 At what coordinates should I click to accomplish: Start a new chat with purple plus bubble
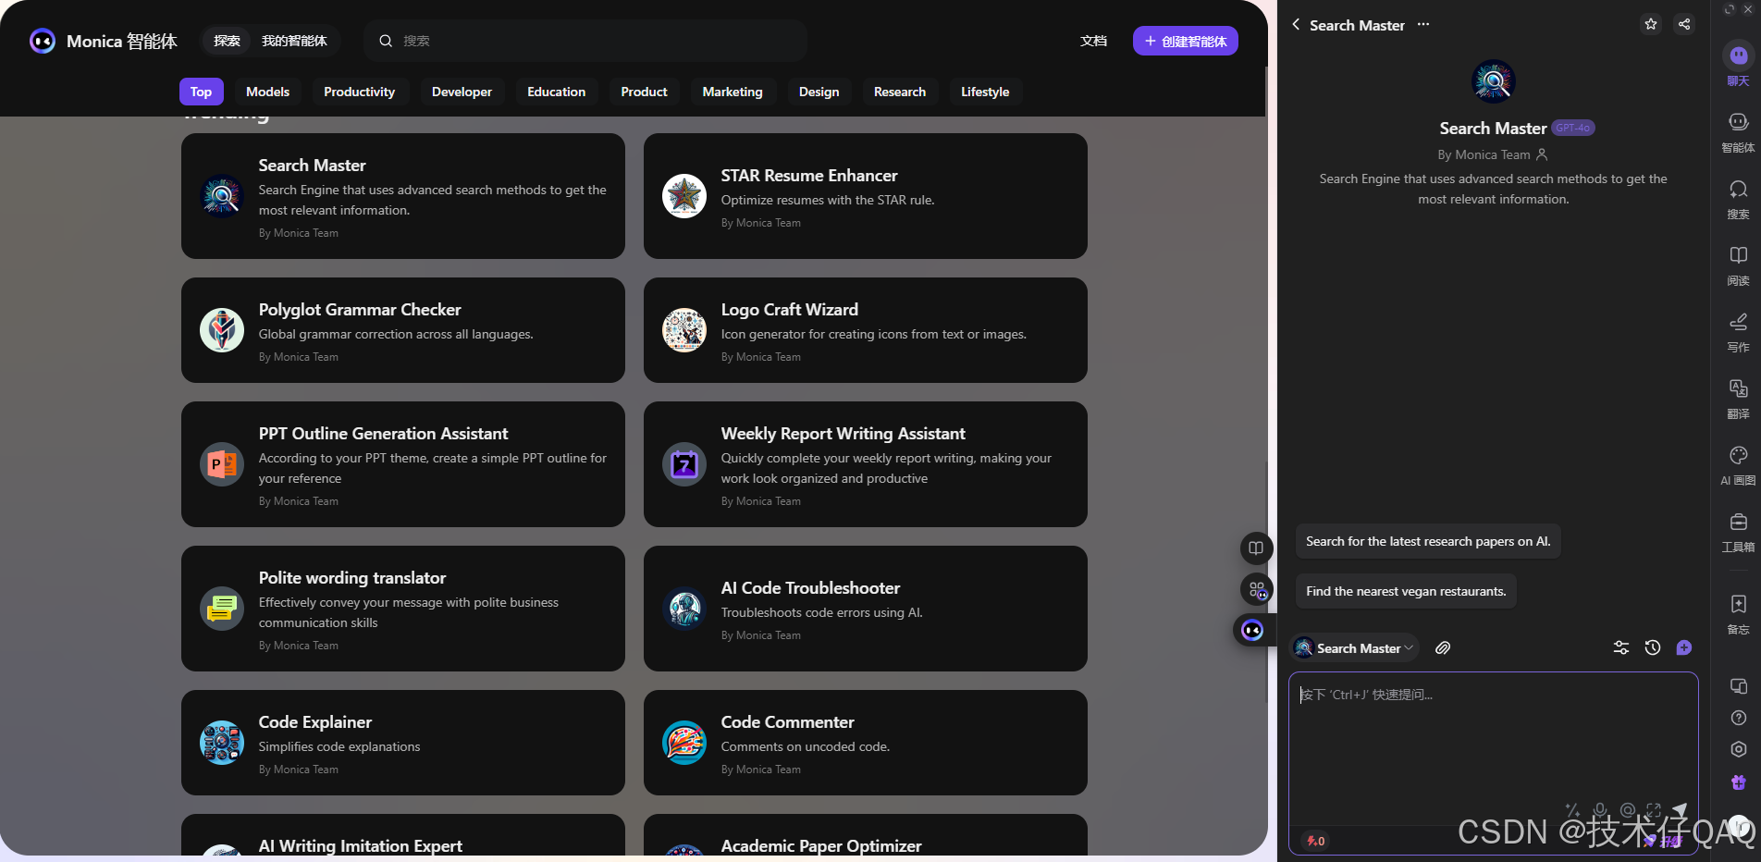1684,648
